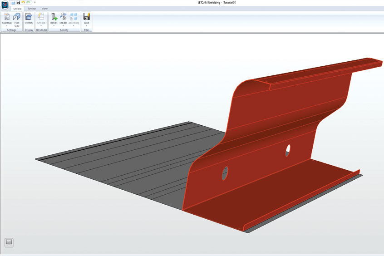
Task: Click the Unfold 3D Model icon
Action: [x=41, y=17]
